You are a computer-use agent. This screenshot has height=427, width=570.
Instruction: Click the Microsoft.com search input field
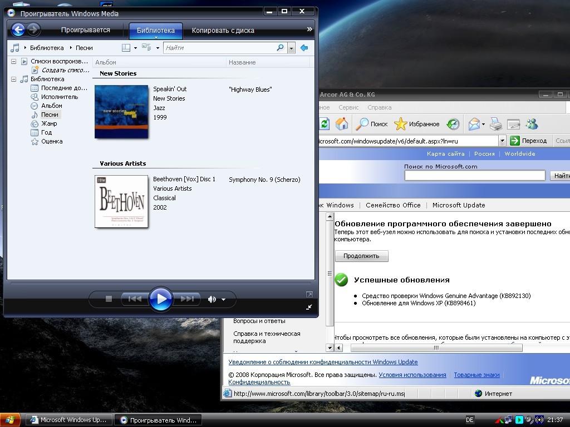point(474,176)
